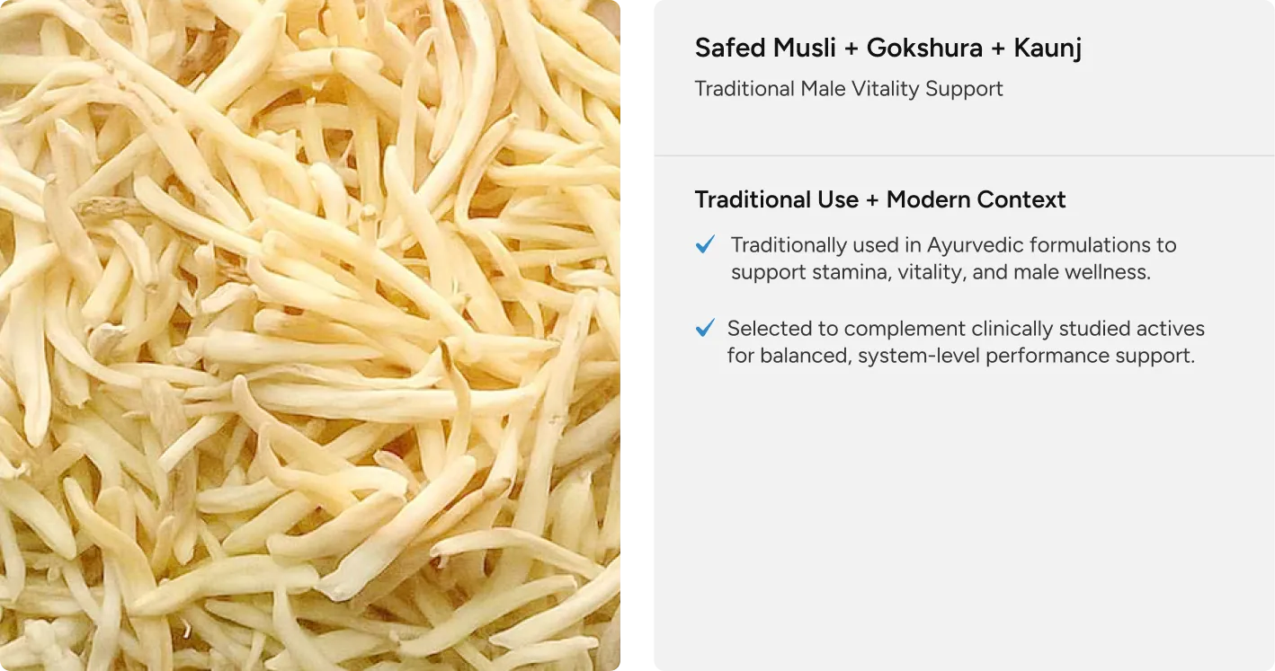Click the empty gray card area below the bullets

tap(964, 521)
